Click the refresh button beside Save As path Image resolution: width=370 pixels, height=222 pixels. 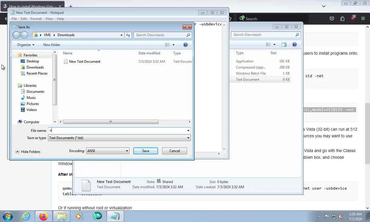pos(128,35)
